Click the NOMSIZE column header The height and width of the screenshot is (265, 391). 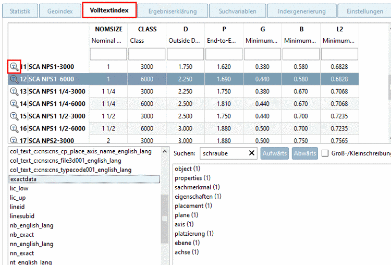(108, 29)
